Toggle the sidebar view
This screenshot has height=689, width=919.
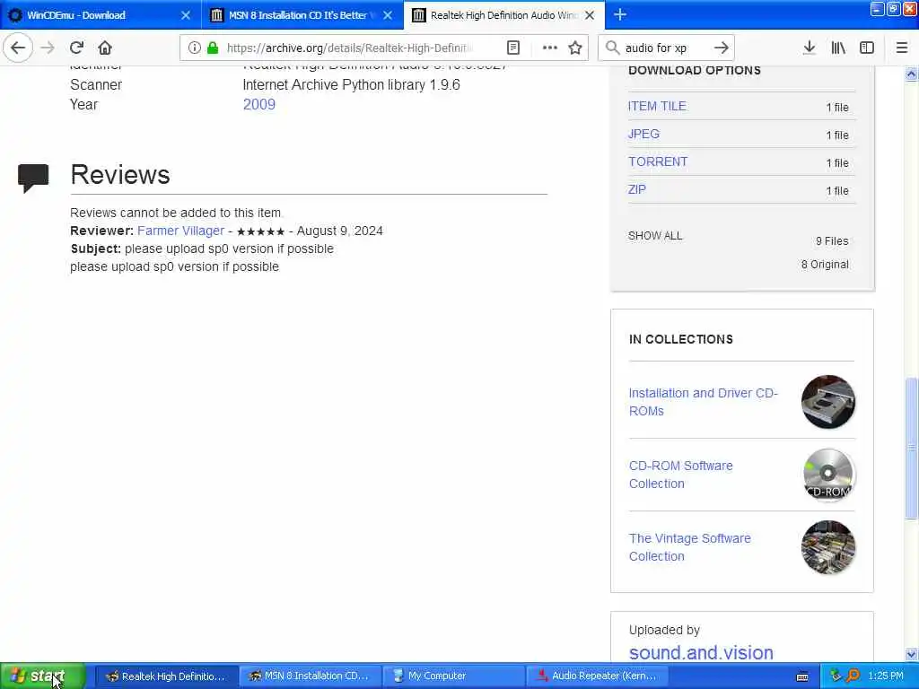tap(867, 48)
